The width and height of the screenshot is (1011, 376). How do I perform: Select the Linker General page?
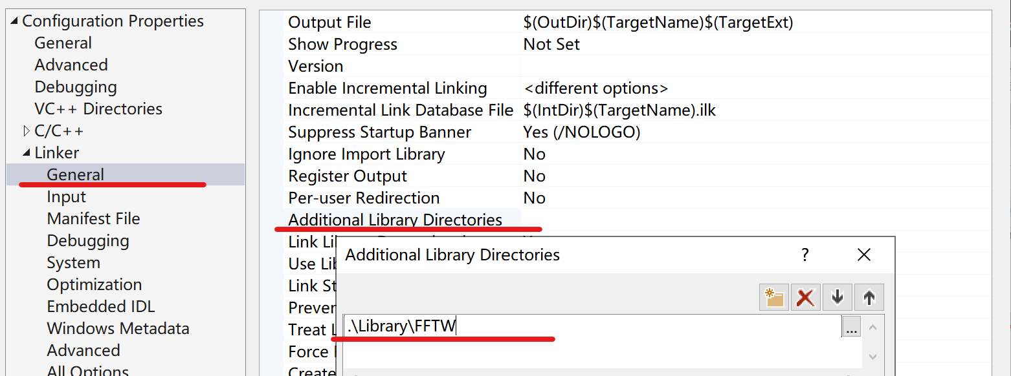(x=75, y=175)
